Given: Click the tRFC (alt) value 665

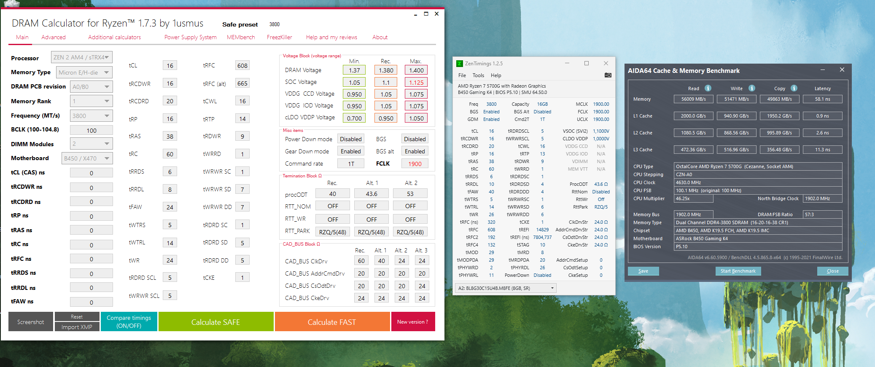Looking at the screenshot, I should point(242,83).
